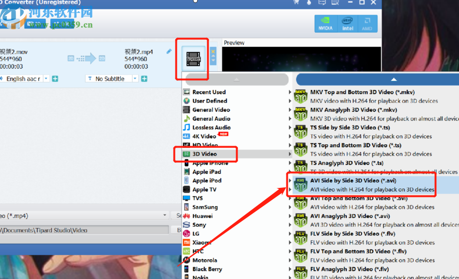Toggle NVIDIA hardware acceleration
This screenshot has width=459, height=279.
tap(325, 23)
